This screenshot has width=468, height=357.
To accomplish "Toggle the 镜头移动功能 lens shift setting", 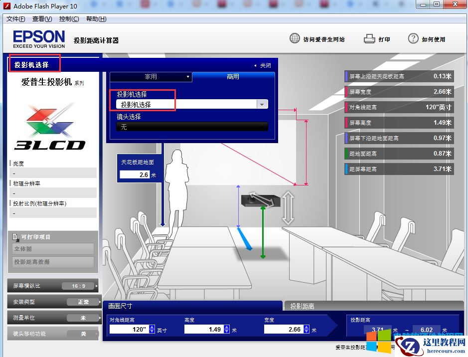I will pyautogui.click(x=85, y=333).
